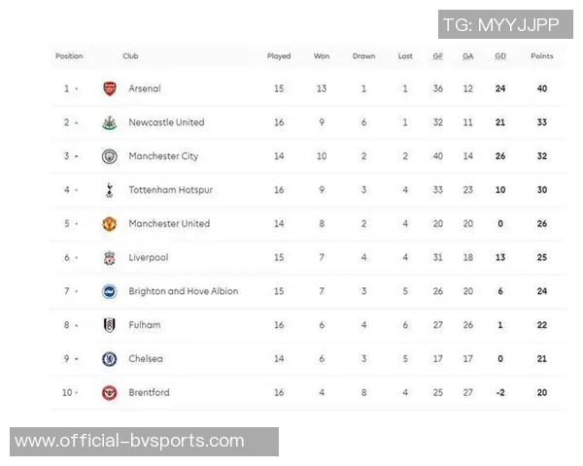Click the Newcastle United crest icon
This screenshot has height=466, width=583.
coord(109,122)
